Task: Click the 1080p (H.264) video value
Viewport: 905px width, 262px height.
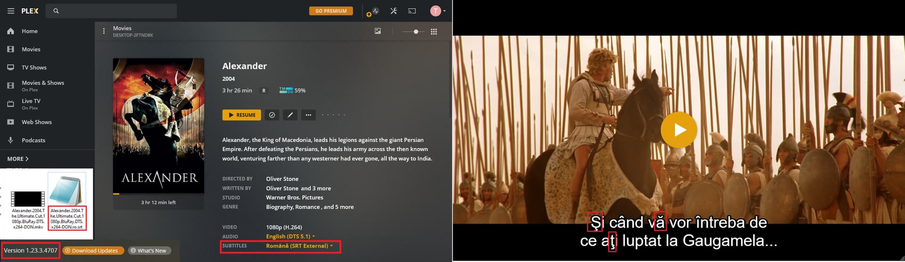Action: 284,227
